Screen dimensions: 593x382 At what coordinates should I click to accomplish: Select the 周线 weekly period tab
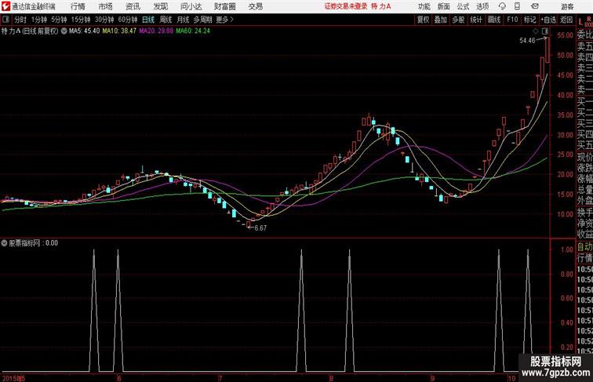point(166,20)
